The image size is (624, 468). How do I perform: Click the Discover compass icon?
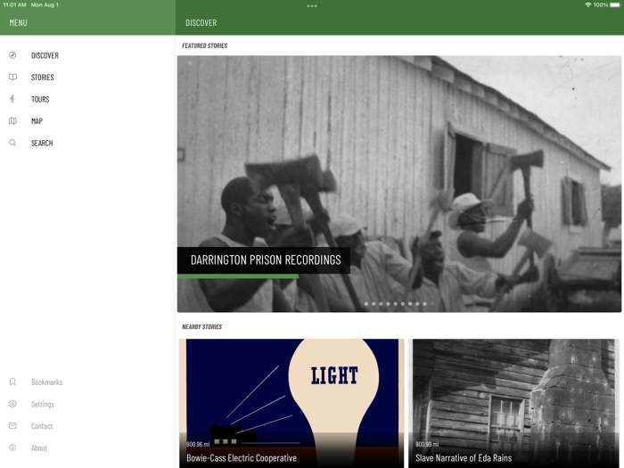12,55
